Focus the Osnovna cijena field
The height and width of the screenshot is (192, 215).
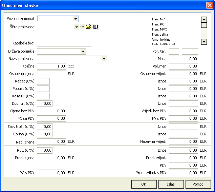click(x=51, y=74)
